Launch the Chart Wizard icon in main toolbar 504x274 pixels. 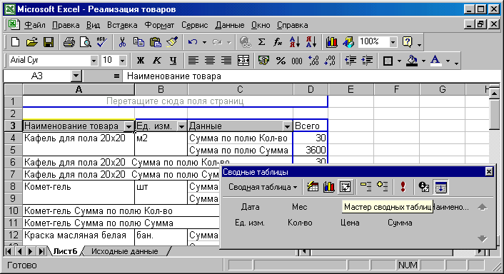(x=331, y=42)
